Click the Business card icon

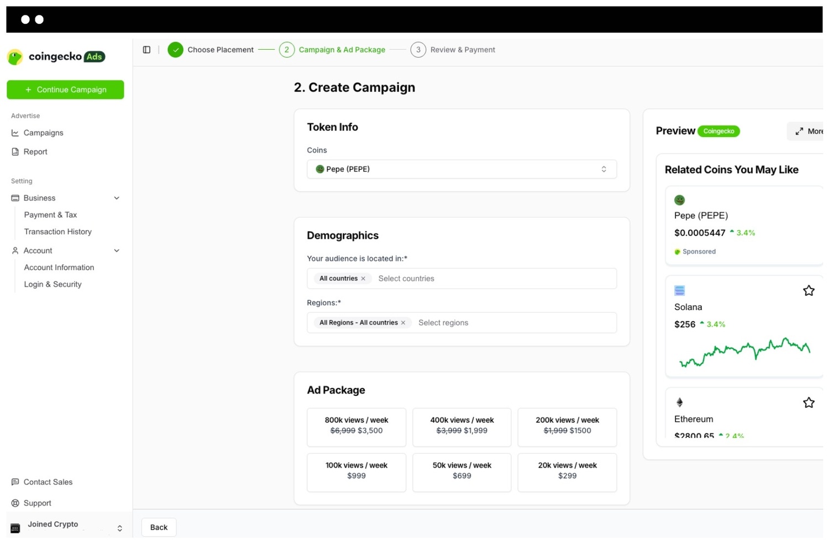pos(15,198)
